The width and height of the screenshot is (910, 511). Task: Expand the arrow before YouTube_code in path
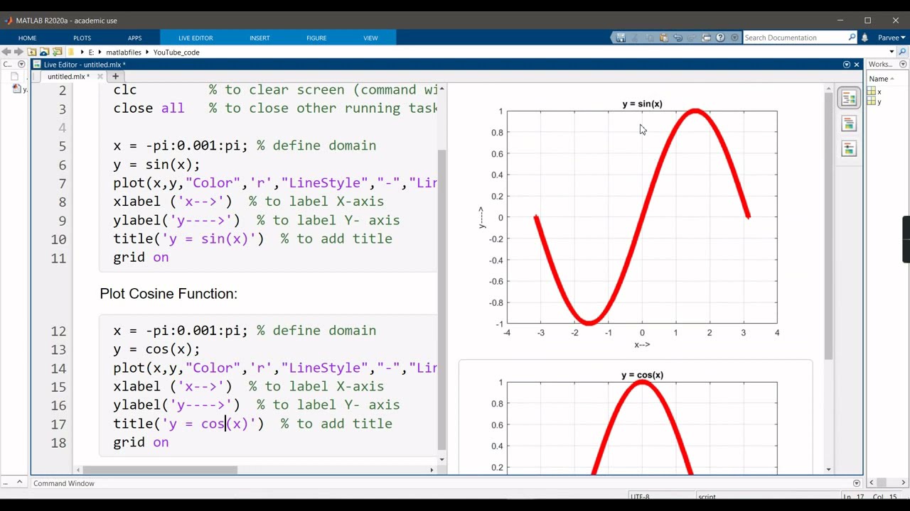[x=147, y=52]
